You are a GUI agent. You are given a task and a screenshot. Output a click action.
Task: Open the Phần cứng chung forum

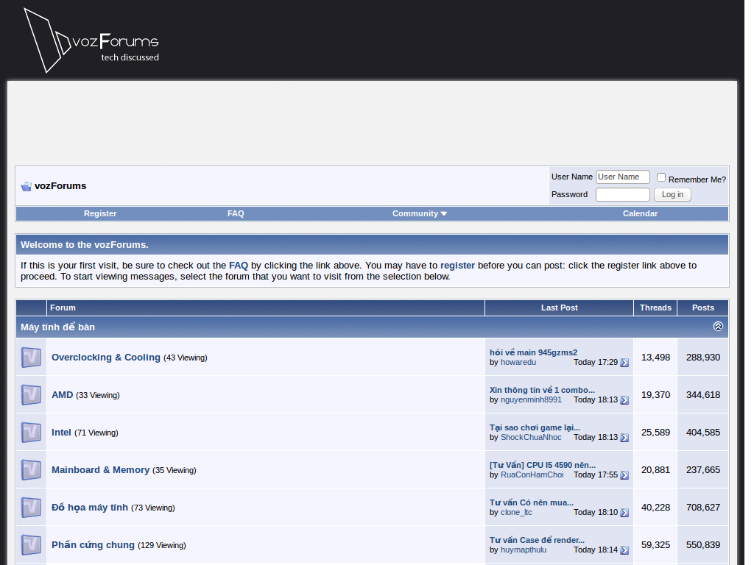click(x=93, y=545)
